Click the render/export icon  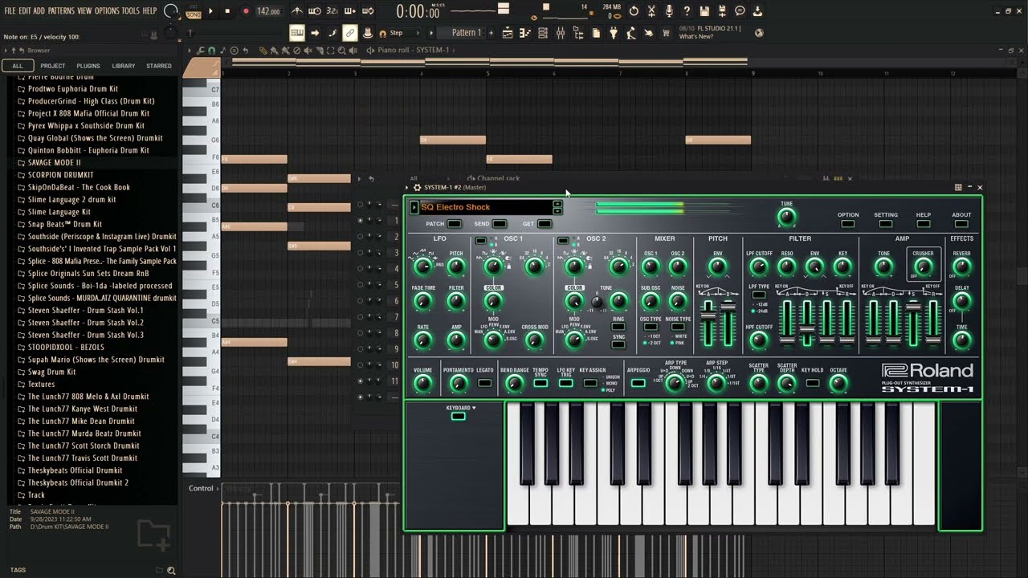pyautogui.click(x=722, y=11)
